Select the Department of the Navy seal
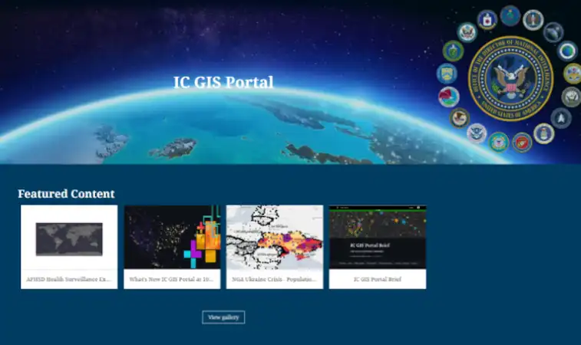The width and height of the screenshot is (581, 345). 571,97
